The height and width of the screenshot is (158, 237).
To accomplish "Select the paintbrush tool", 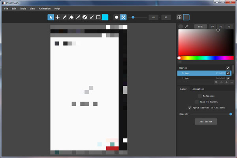I will click(x=92, y=17).
